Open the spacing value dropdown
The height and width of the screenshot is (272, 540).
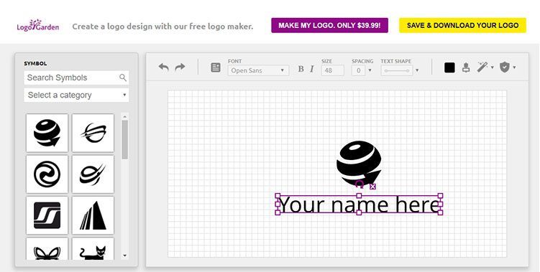click(x=362, y=70)
